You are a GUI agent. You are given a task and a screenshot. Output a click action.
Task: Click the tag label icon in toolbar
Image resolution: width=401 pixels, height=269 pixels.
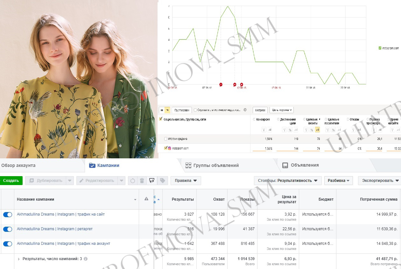(x=162, y=181)
